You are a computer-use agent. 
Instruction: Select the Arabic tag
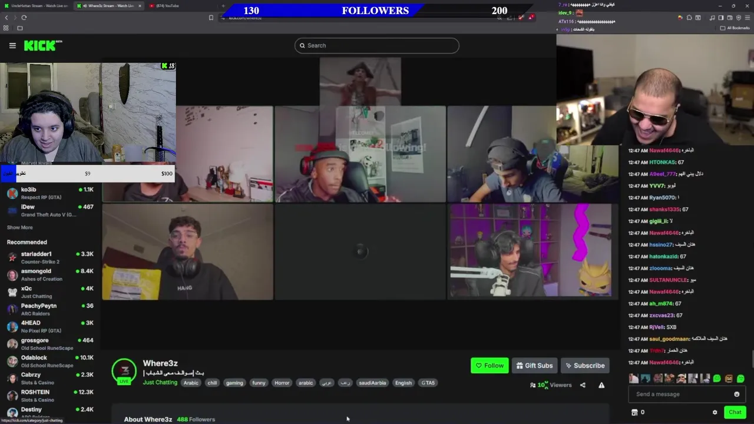(x=191, y=383)
